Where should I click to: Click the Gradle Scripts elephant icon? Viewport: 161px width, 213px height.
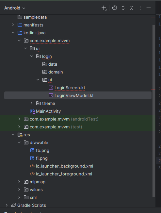click(14, 205)
